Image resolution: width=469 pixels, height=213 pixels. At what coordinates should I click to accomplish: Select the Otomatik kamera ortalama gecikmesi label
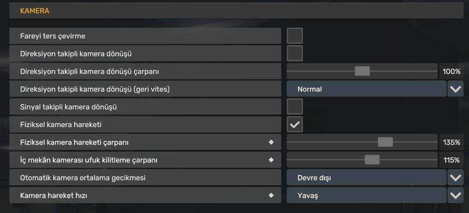point(83,178)
